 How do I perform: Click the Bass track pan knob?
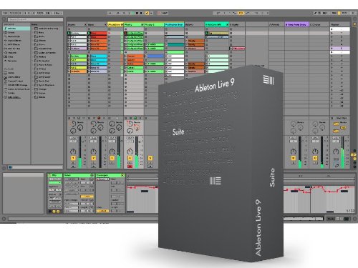pyautogui.click(x=93, y=152)
